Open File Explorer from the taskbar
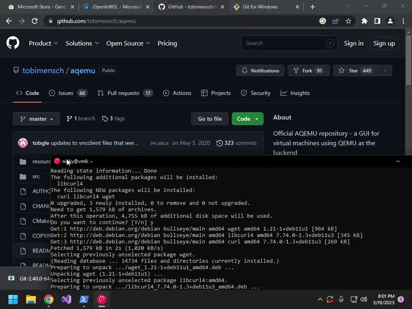The width and height of the screenshot is (412, 309). (31, 299)
